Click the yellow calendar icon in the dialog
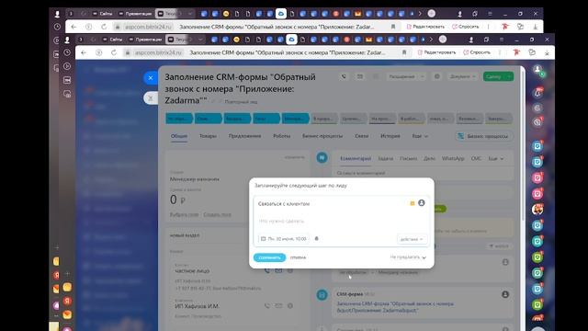 tap(413, 203)
